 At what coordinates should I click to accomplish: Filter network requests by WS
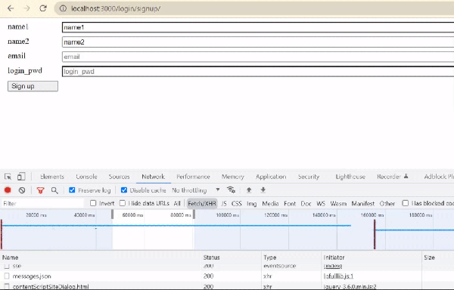pyautogui.click(x=321, y=203)
